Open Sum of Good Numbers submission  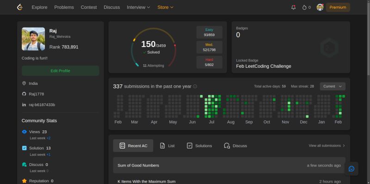(229, 166)
